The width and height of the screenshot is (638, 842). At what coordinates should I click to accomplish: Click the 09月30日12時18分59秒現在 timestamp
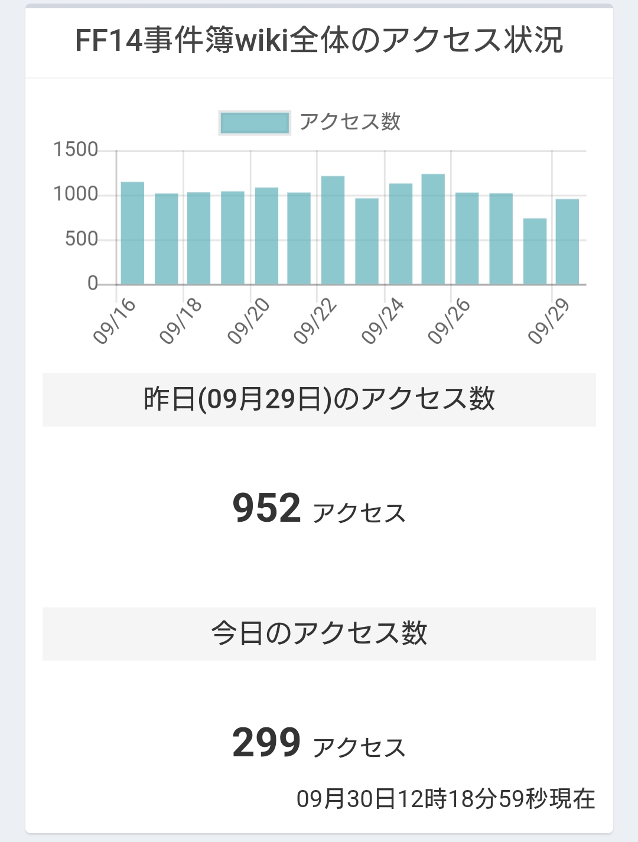click(446, 799)
